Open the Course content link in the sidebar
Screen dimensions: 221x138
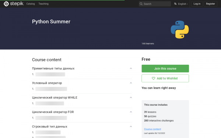[x=152, y=129]
